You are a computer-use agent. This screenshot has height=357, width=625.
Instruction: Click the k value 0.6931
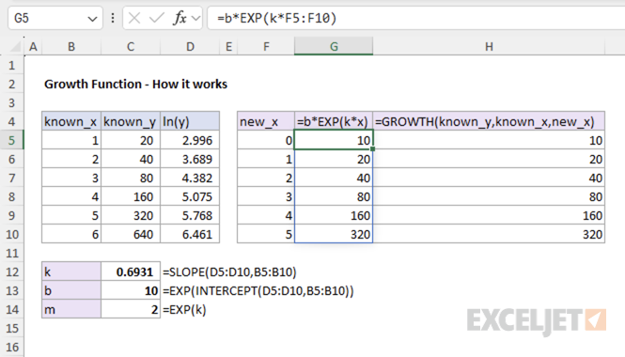131,272
